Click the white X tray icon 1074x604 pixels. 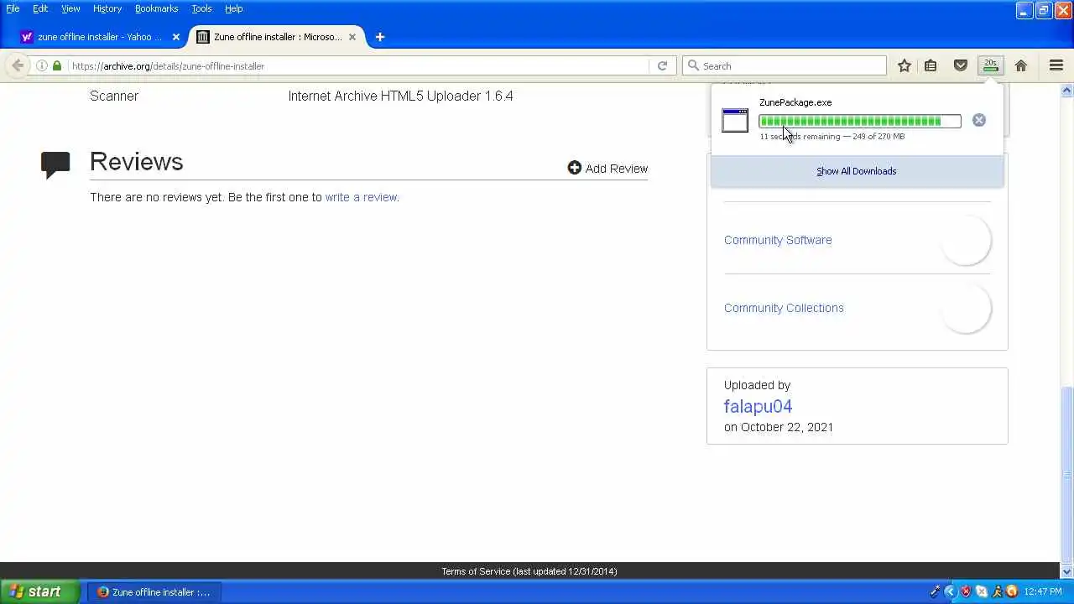982,591
